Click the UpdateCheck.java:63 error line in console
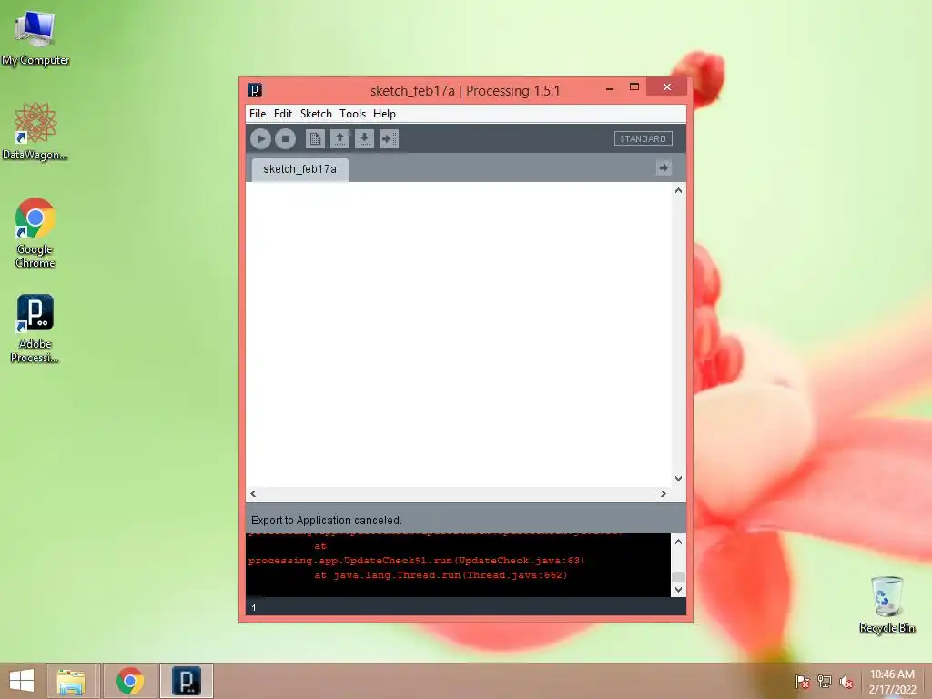Viewport: 932px width, 699px height. pos(416,561)
